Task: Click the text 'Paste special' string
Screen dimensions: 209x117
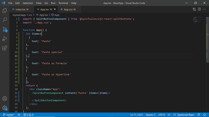Action: (52, 52)
